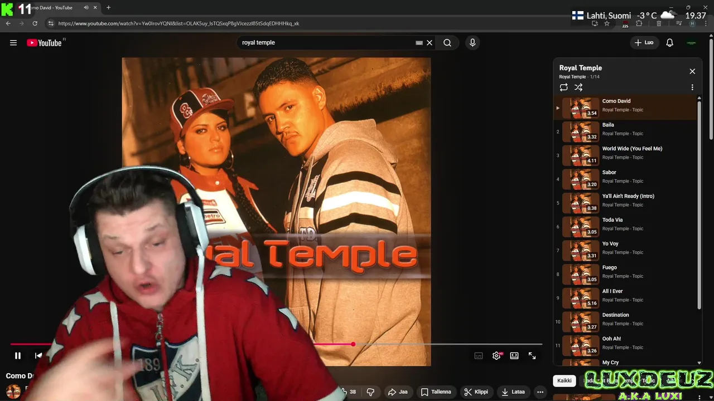714x401 pixels.
Task: Seek using the red progress bar handle
Action: coord(353,344)
